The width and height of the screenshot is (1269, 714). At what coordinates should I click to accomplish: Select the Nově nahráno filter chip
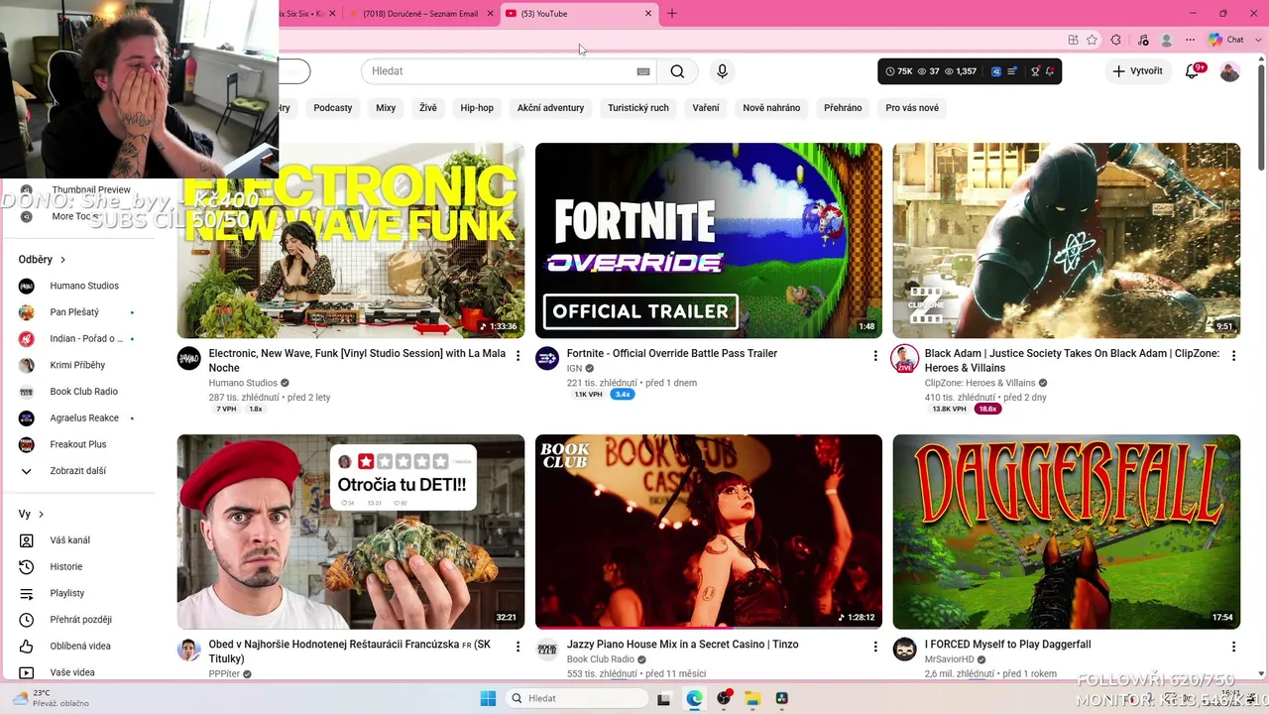(771, 108)
